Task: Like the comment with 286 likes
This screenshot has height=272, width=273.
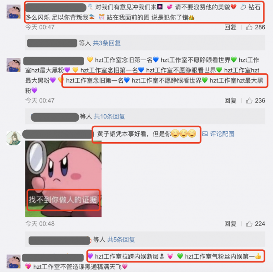Action: 249,27
